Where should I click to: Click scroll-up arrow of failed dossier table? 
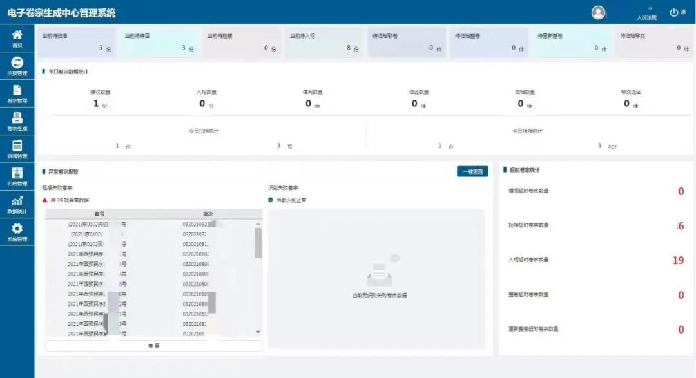pyautogui.click(x=258, y=224)
